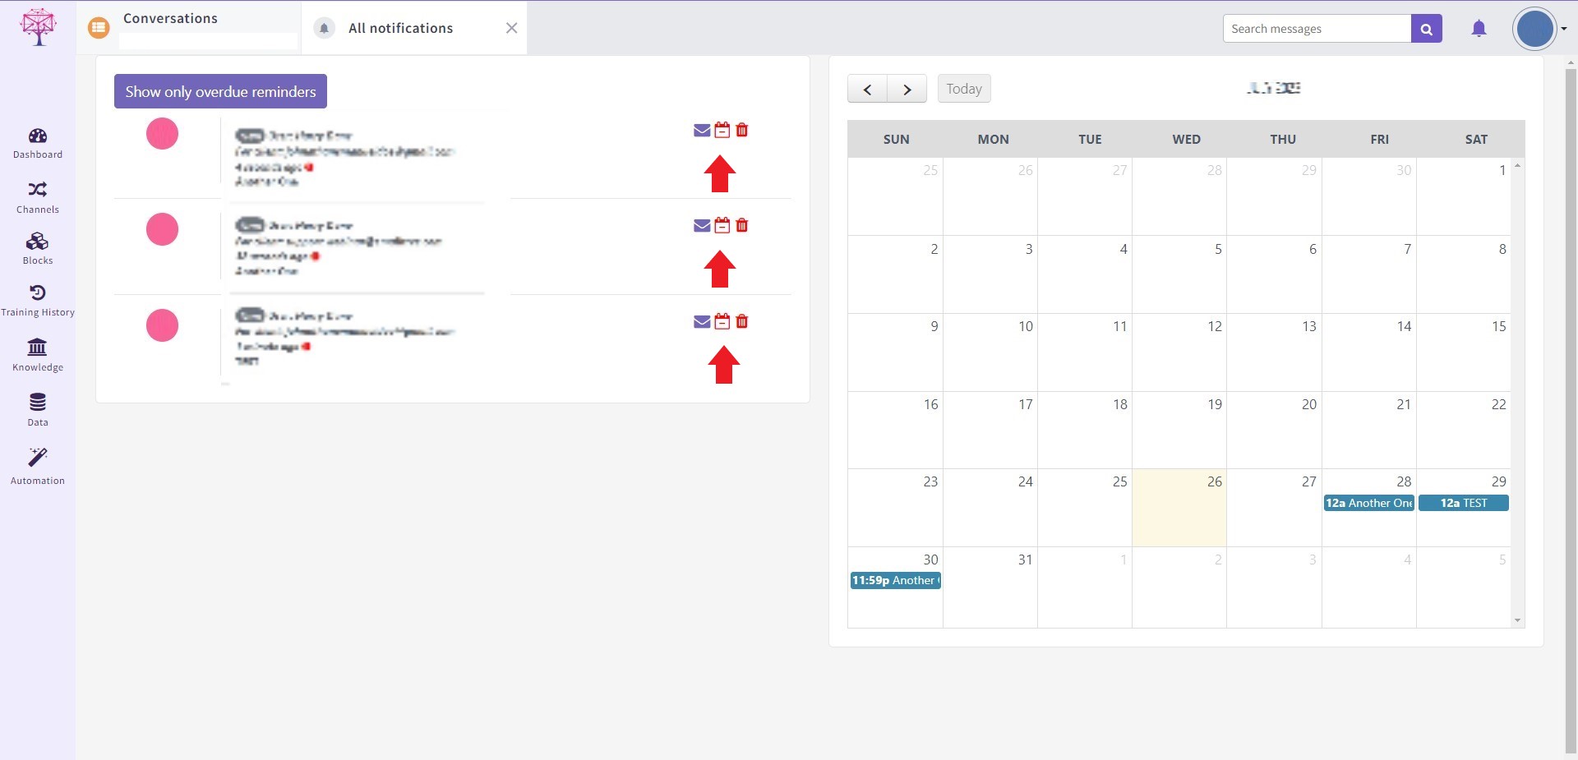Open the 11:59p Another event on 30th
The height and width of the screenshot is (760, 1578).
[x=895, y=580]
